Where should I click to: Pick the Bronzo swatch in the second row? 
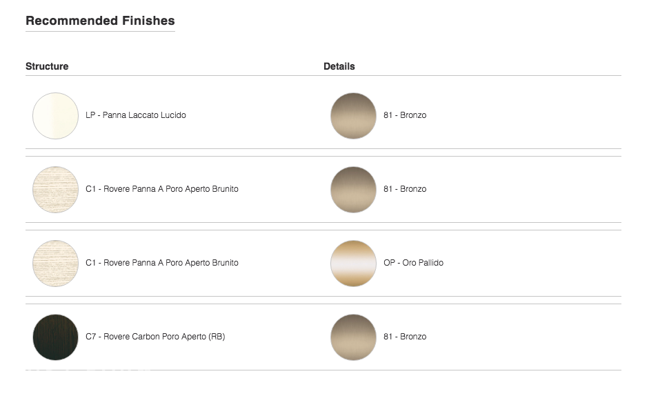354,190
